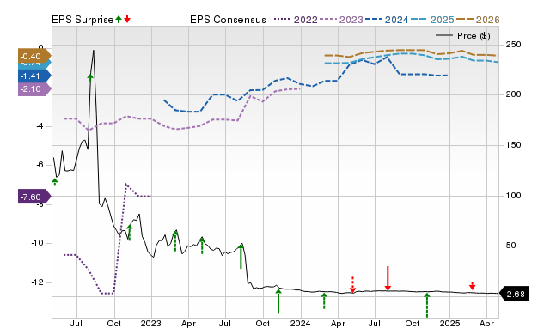This screenshot has width=550, height=328.
Task: Click green dashed surprise arrow after the 2024 gridline
Action: pos(324,301)
